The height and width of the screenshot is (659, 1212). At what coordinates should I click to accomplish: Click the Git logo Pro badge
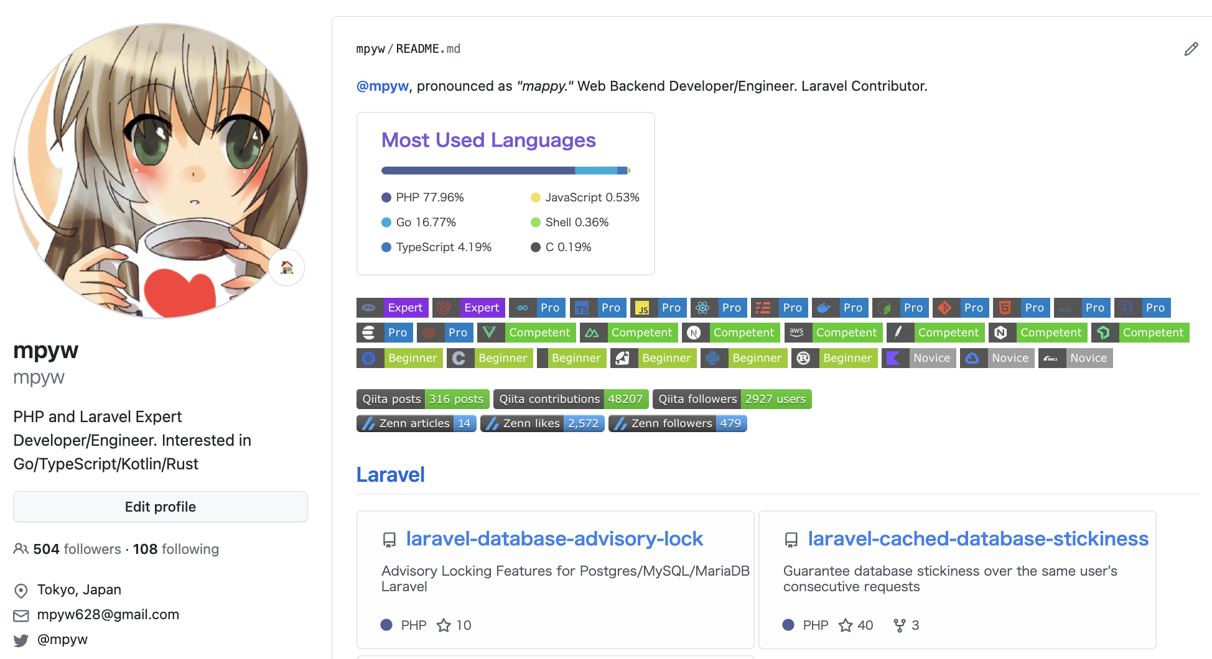[961, 308]
